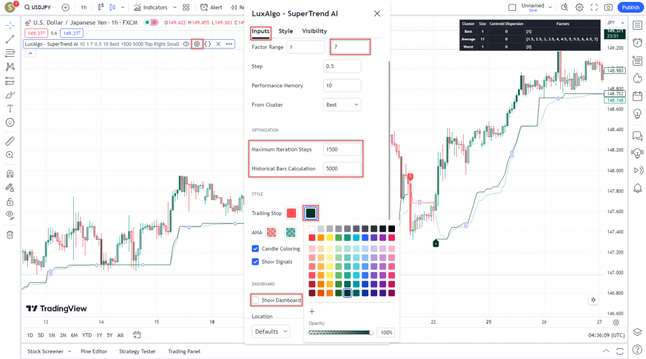Open the Trading Panel tab
This screenshot has height=359, width=646.
(x=184, y=351)
